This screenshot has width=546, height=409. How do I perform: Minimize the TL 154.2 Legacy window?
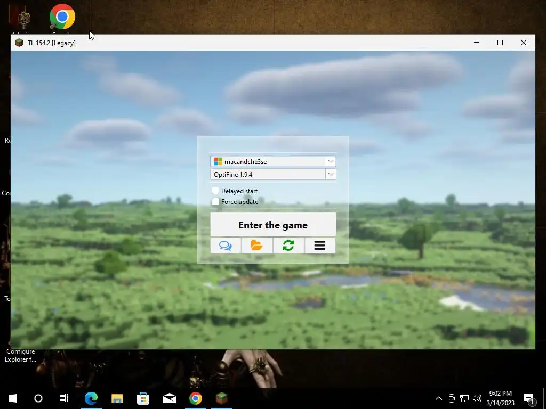477,43
